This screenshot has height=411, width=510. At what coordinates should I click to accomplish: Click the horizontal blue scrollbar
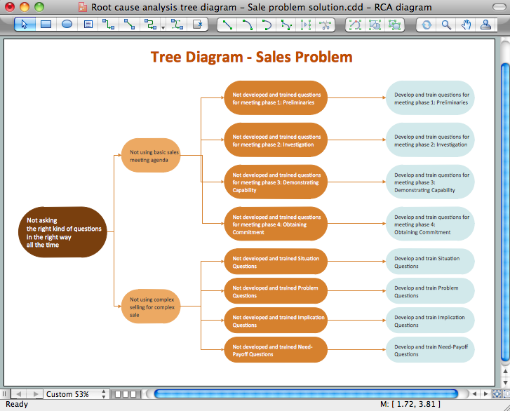pyautogui.click(x=306, y=394)
